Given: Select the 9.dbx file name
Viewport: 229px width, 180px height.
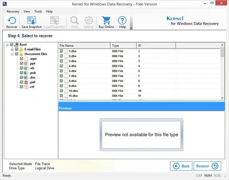Looking at the screenshot, I should tap(73, 86).
